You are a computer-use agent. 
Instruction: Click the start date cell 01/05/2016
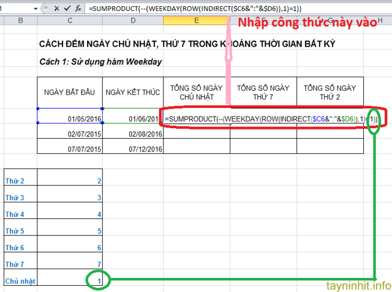tap(69, 117)
